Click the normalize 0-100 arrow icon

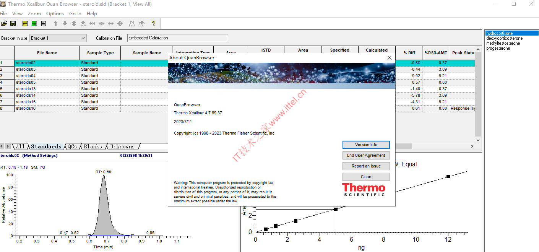click(x=83, y=24)
